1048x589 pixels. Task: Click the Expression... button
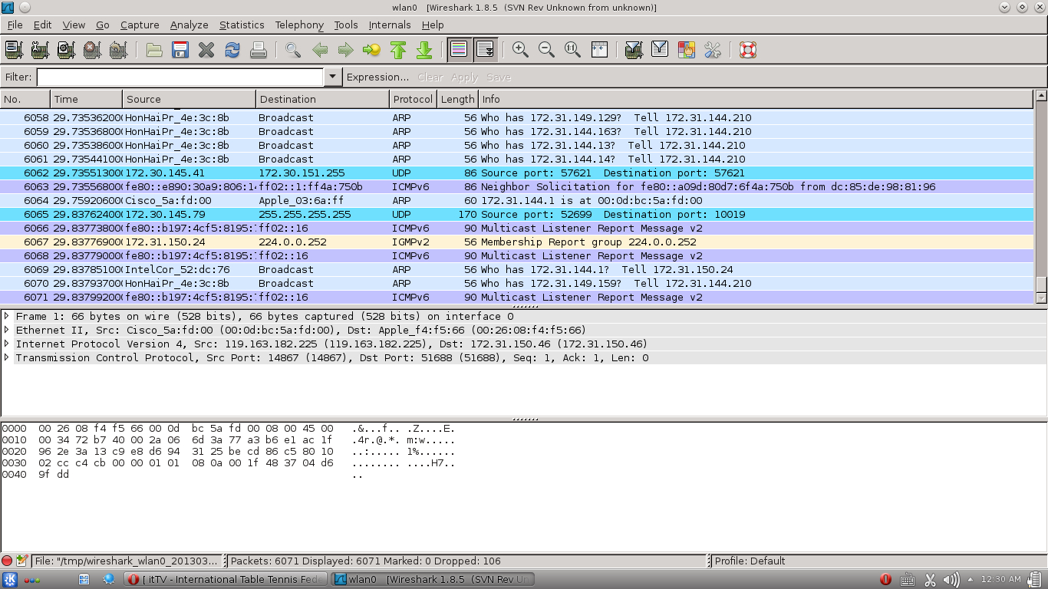point(377,77)
